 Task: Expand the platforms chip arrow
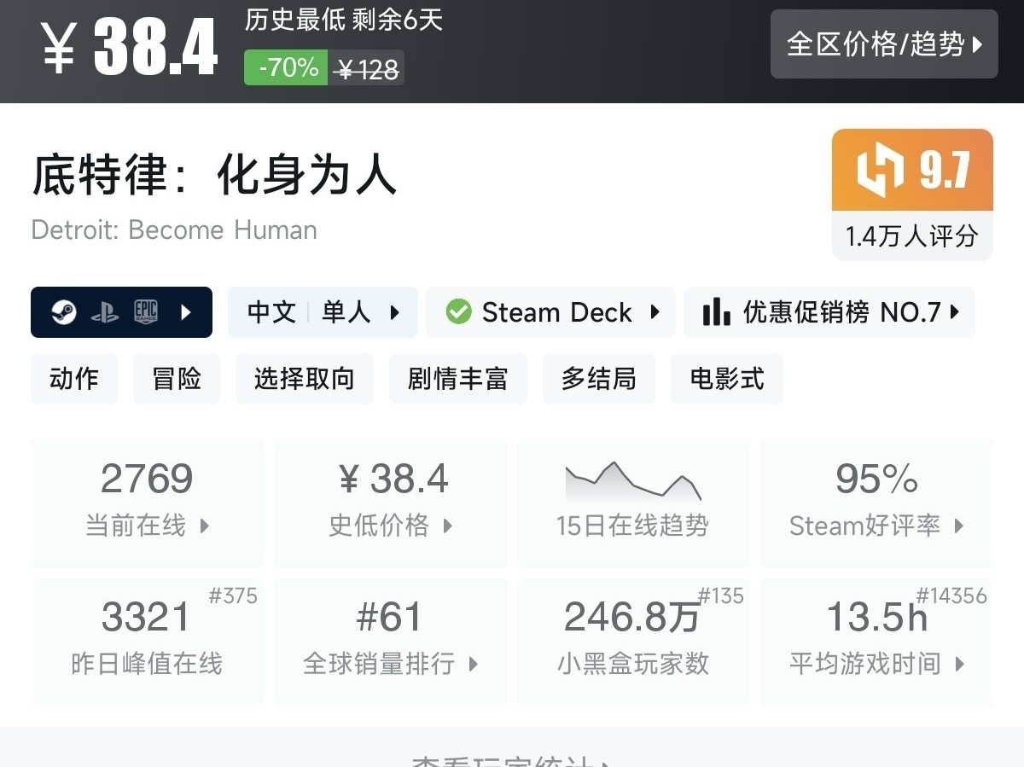[186, 312]
